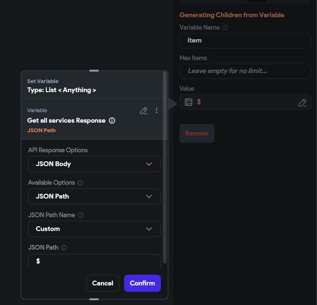Click the Cancel button

coord(103,283)
